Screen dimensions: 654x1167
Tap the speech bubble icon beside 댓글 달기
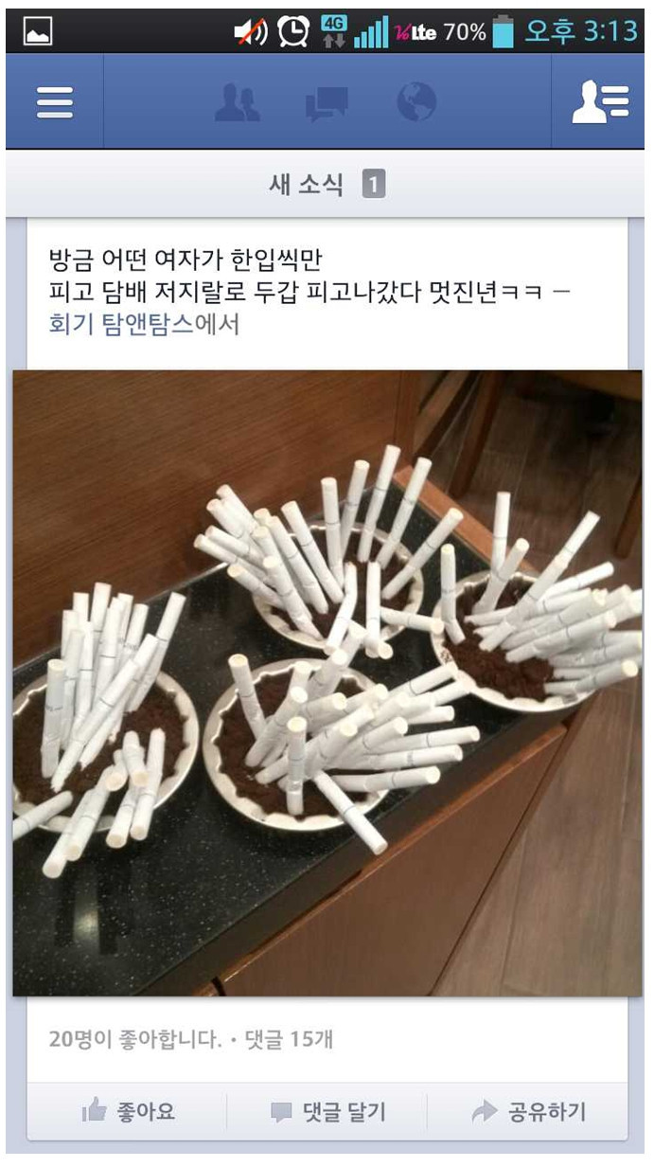[281, 1112]
